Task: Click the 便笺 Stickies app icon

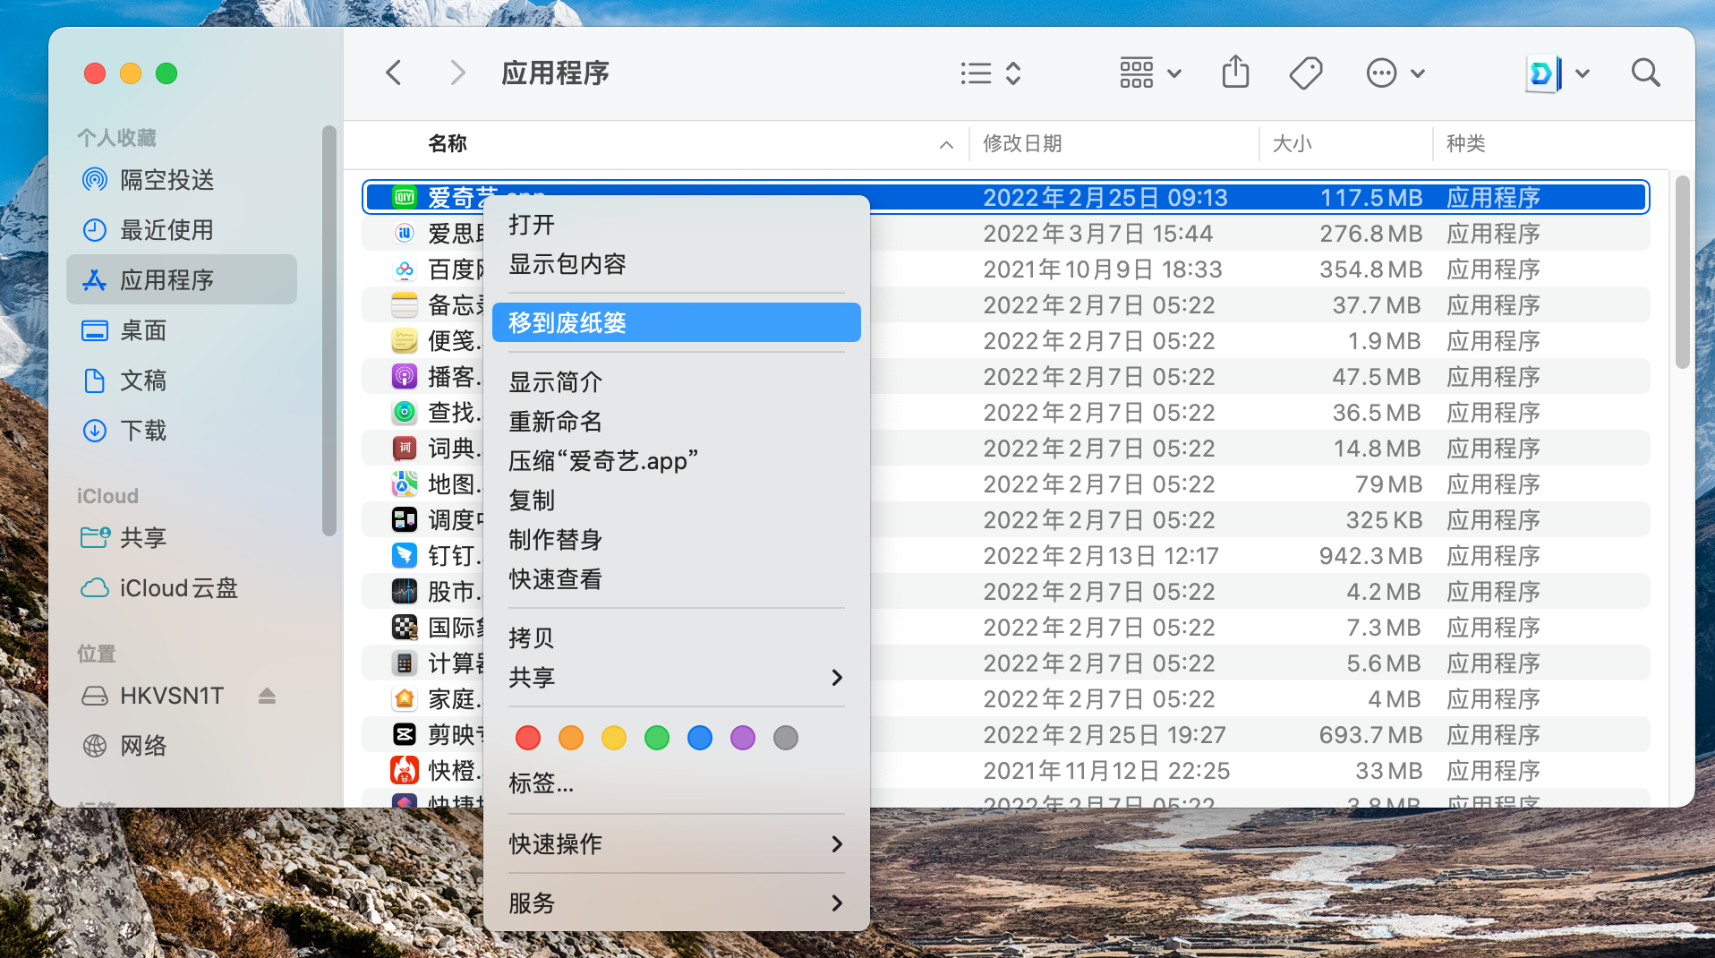Action: [405, 340]
